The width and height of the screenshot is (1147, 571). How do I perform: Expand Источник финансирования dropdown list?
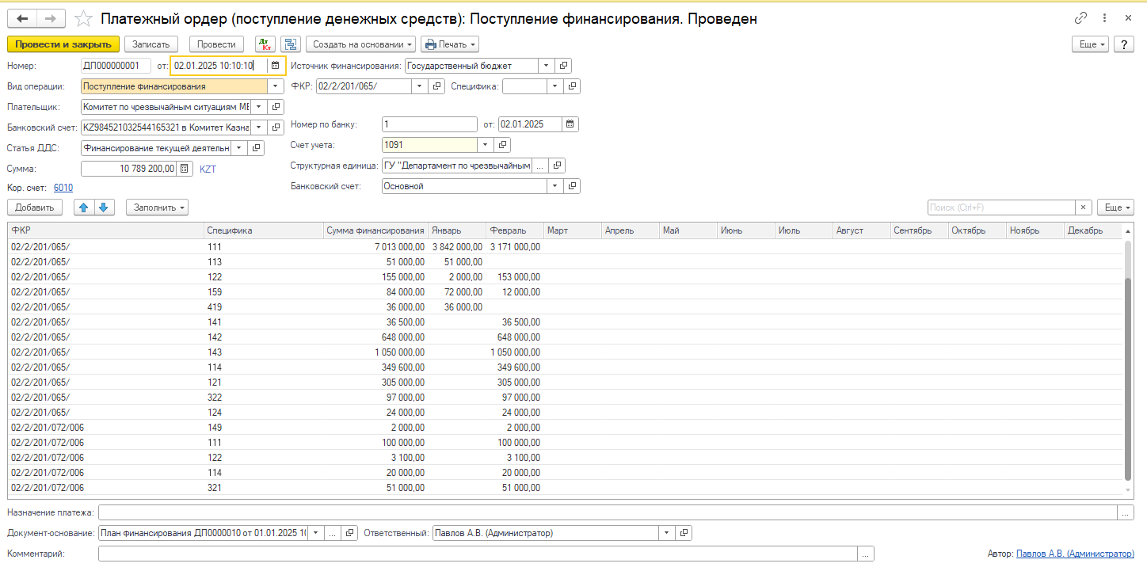(x=545, y=66)
